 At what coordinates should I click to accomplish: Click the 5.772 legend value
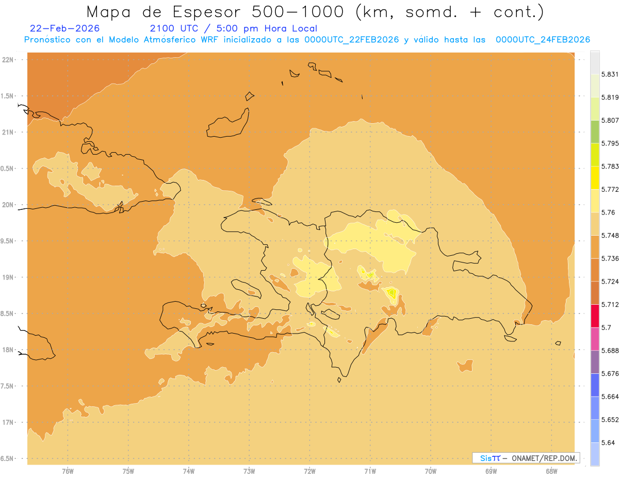click(x=610, y=189)
